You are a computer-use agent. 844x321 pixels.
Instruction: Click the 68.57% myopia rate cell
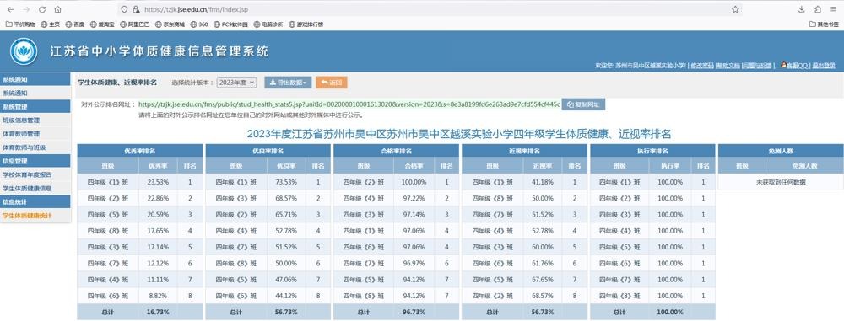[x=542, y=296]
